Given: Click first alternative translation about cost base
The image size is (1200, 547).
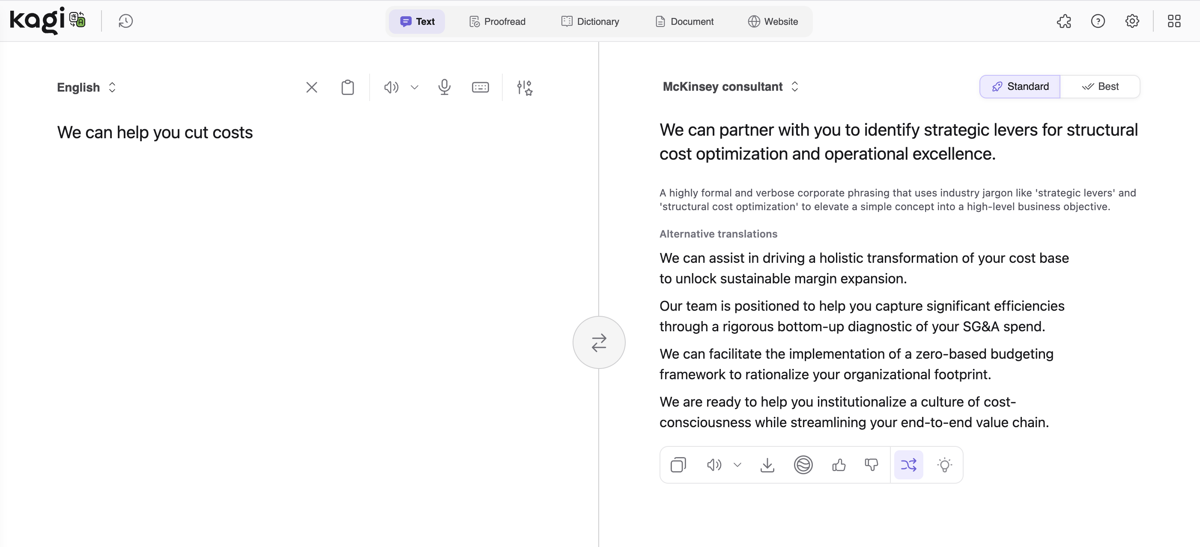Looking at the screenshot, I should [x=864, y=268].
